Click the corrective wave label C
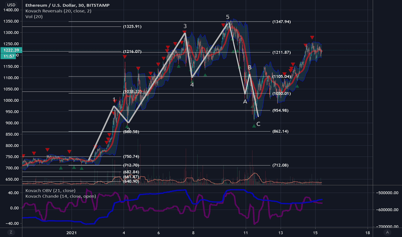 (x=258, y=124)
